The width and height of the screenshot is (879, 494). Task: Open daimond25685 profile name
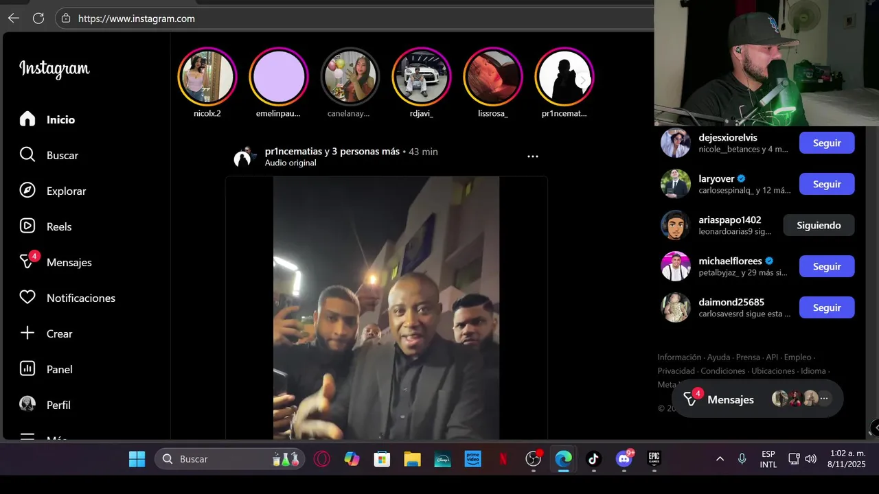(x=731, y=303)
